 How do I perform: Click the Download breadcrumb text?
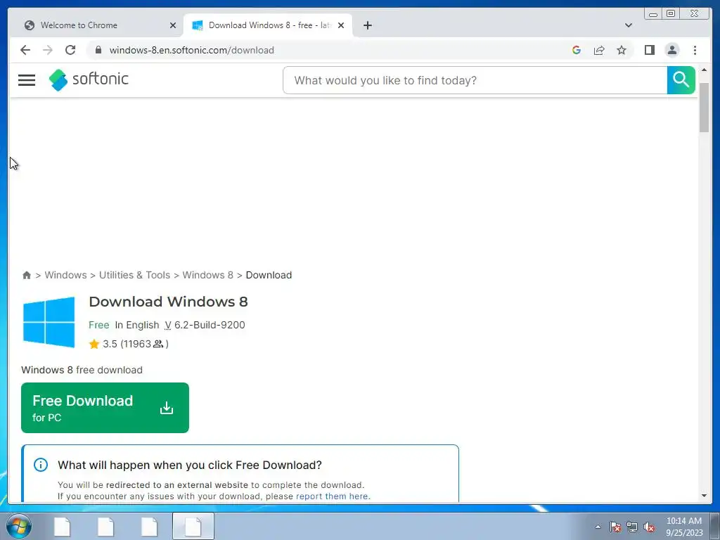point(269,275)
